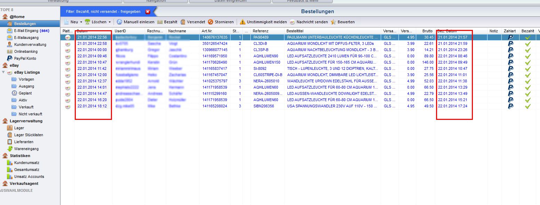Click the Versendet toolbar icon
Screen dimensions: 540x205
(x=183, y=22)
